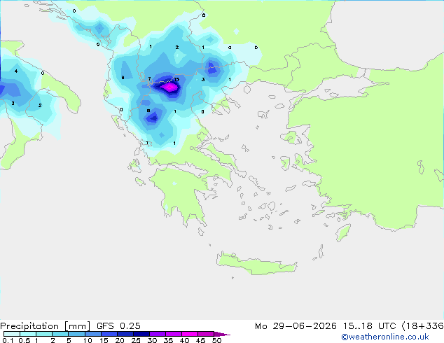Click the '15' precipitation value on map
Screen dimensions: 444x343
pyautogui.click(x=176, y=79)
